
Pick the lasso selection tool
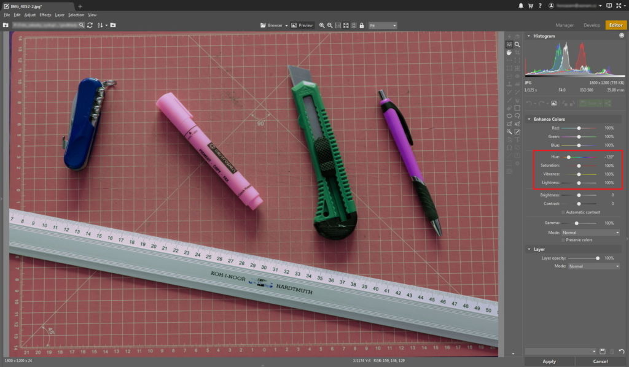pyautogui.click(x=517, y=116)
